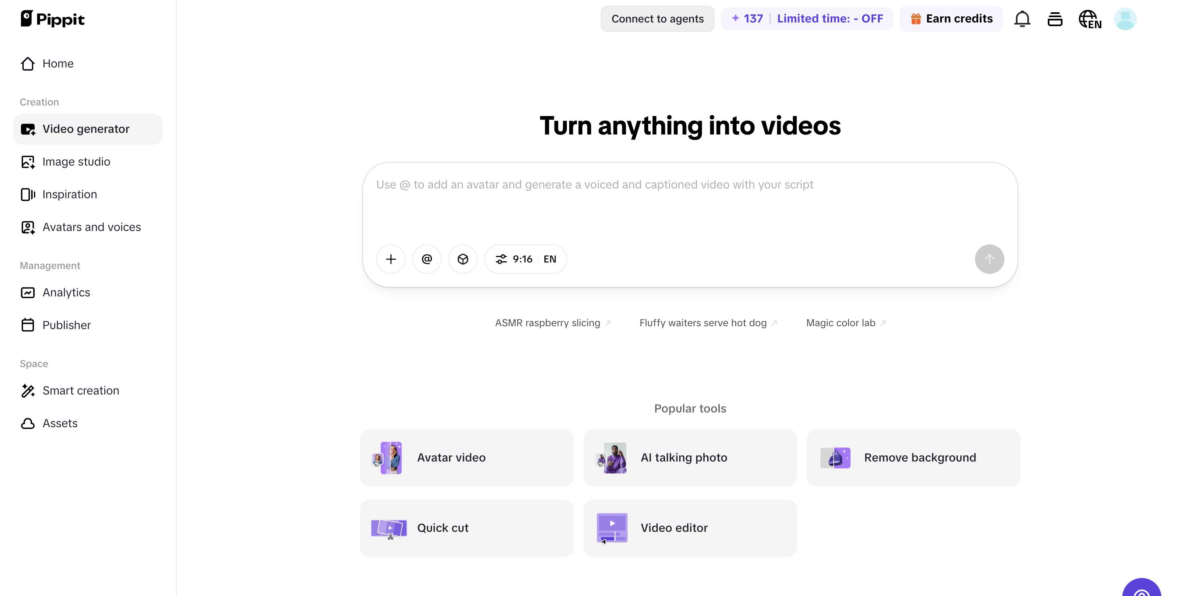1177x596 pixels.
Task: Open Publisher section
Action: coord(88,325)
